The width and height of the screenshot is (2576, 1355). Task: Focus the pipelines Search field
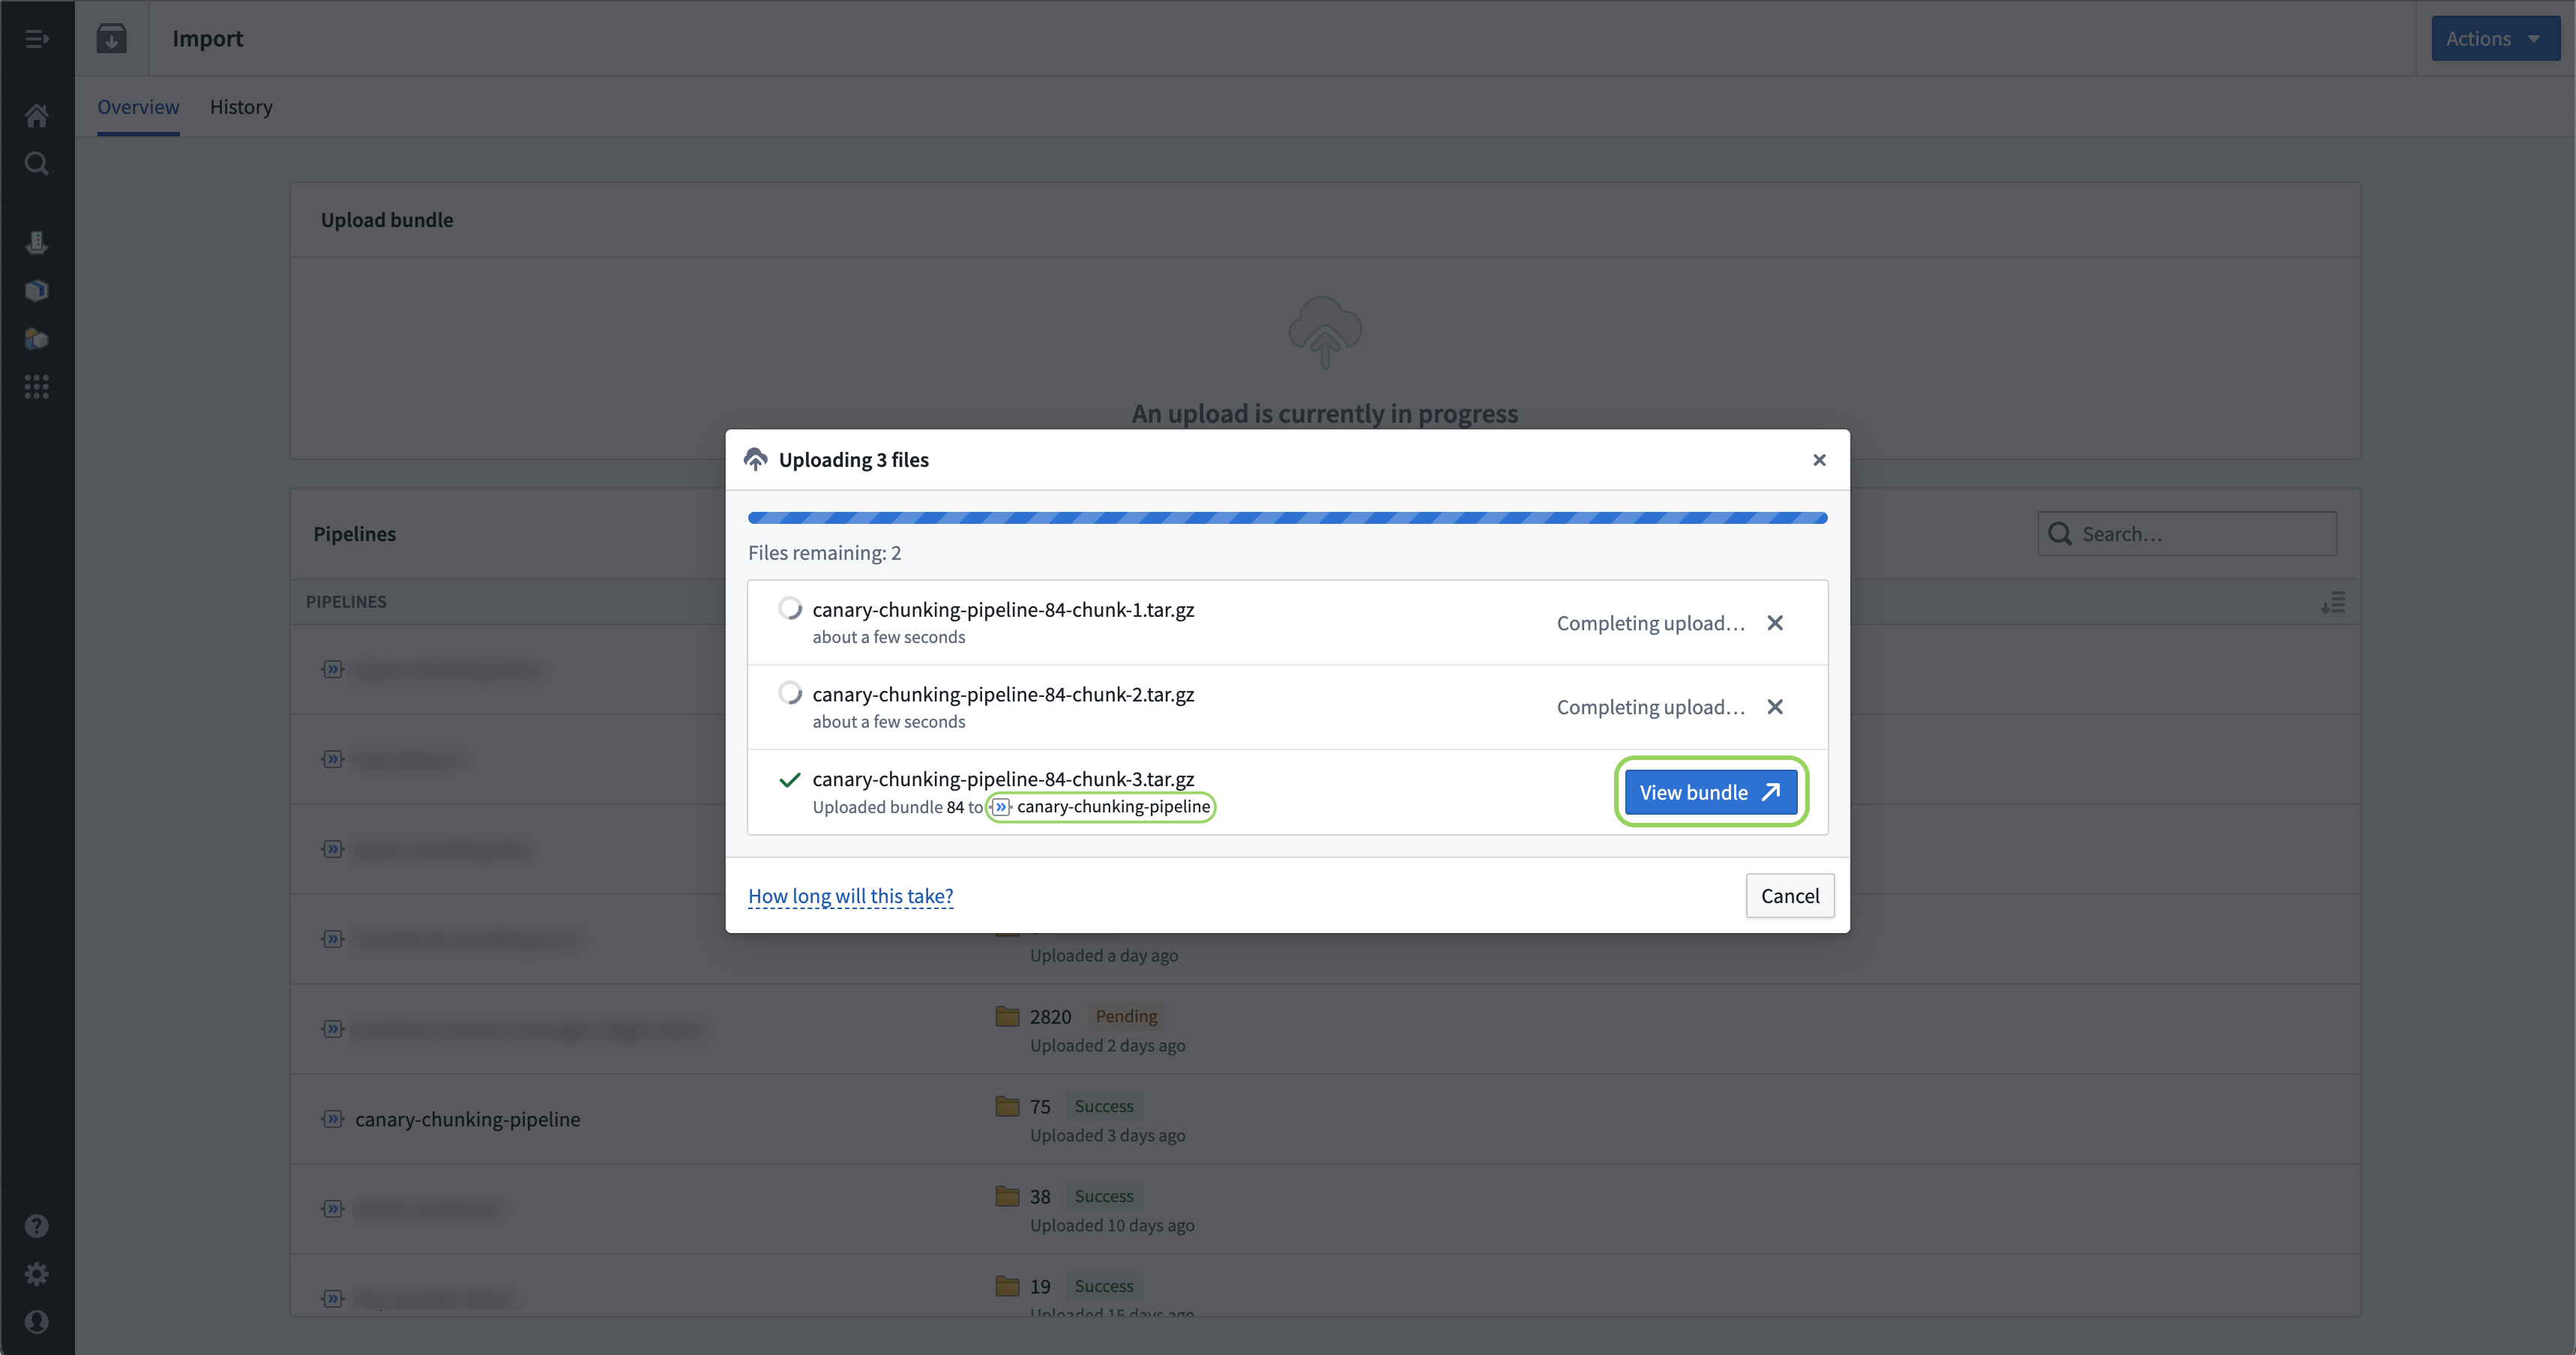click(x=2187, y=534)
